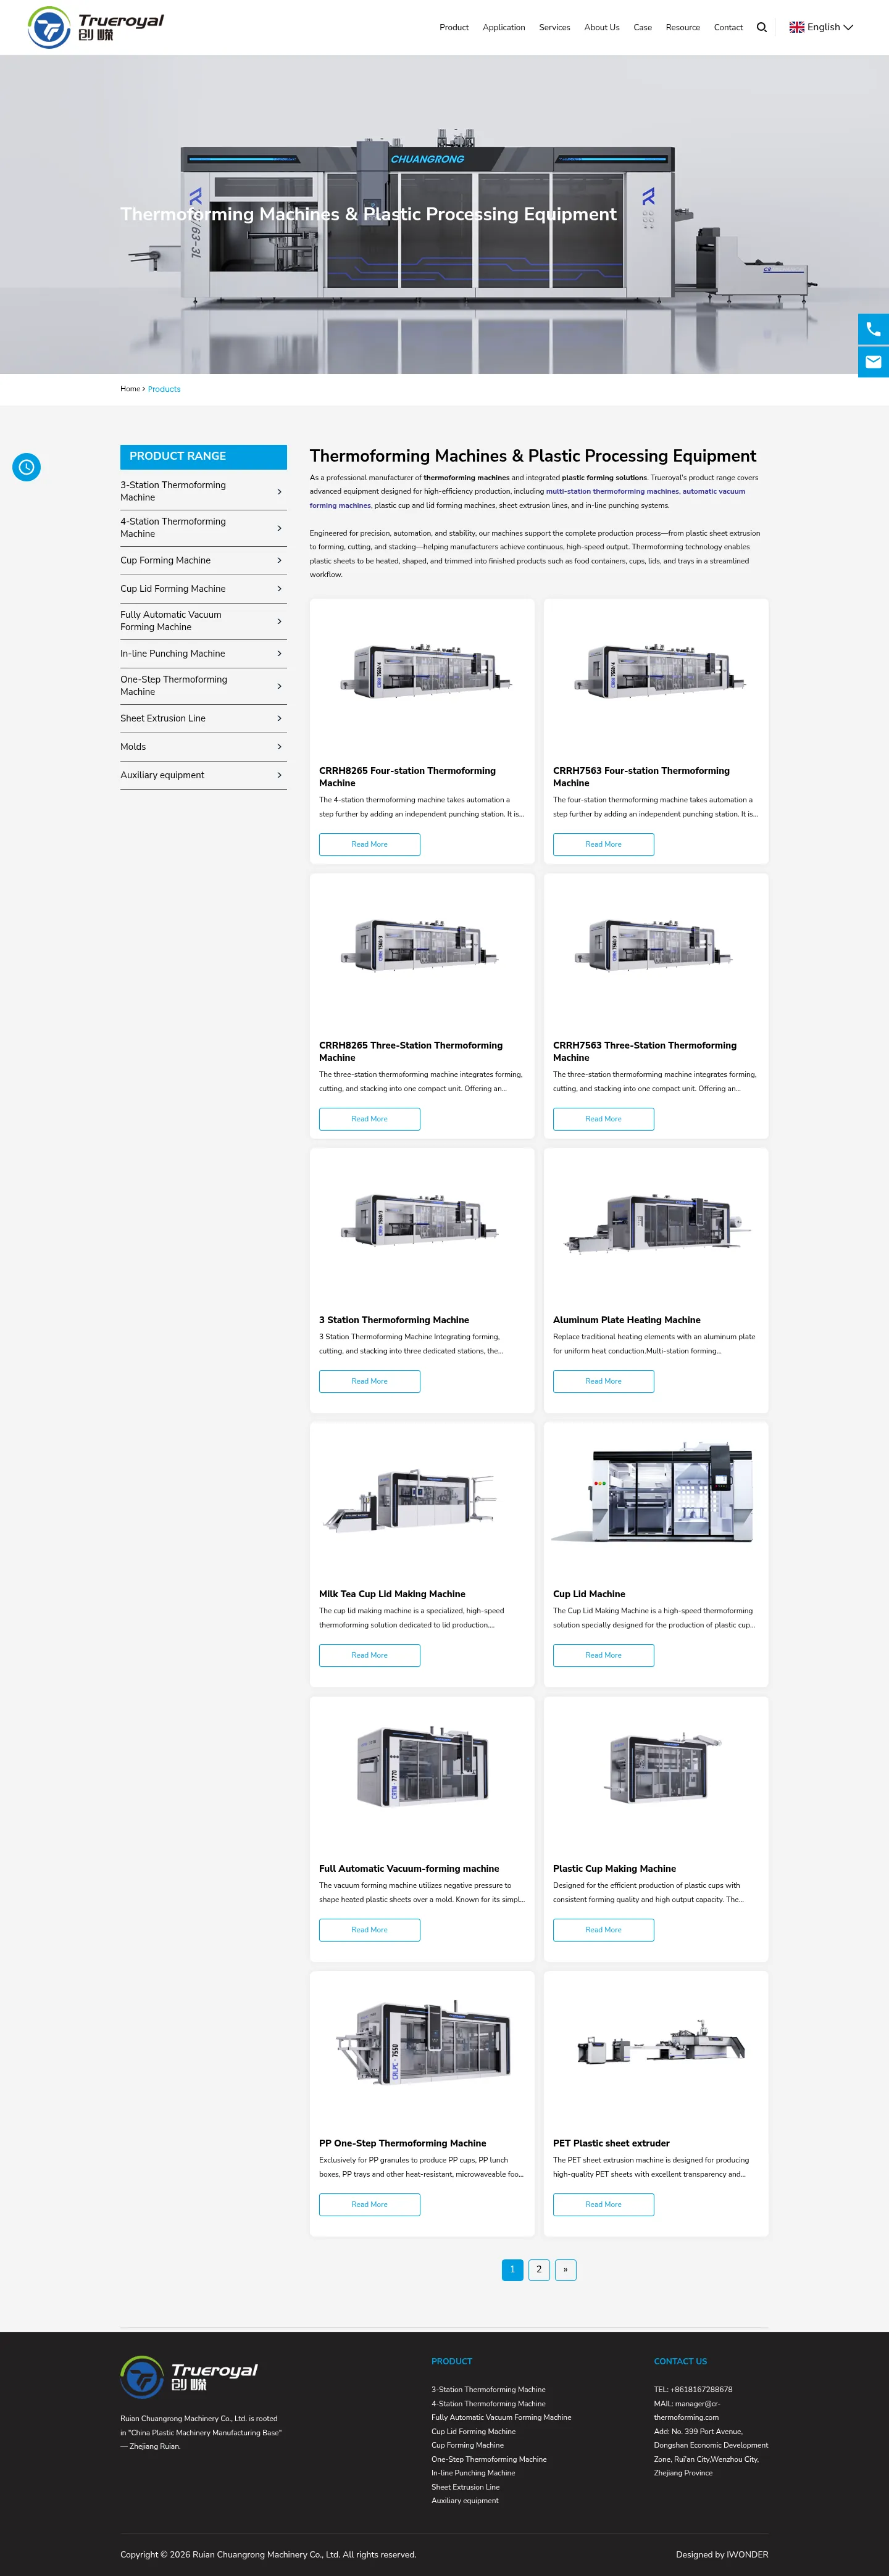Screen dimensions: 889x2576
Task: Click the phone icon floating button
Action: [x=873, y=329]
